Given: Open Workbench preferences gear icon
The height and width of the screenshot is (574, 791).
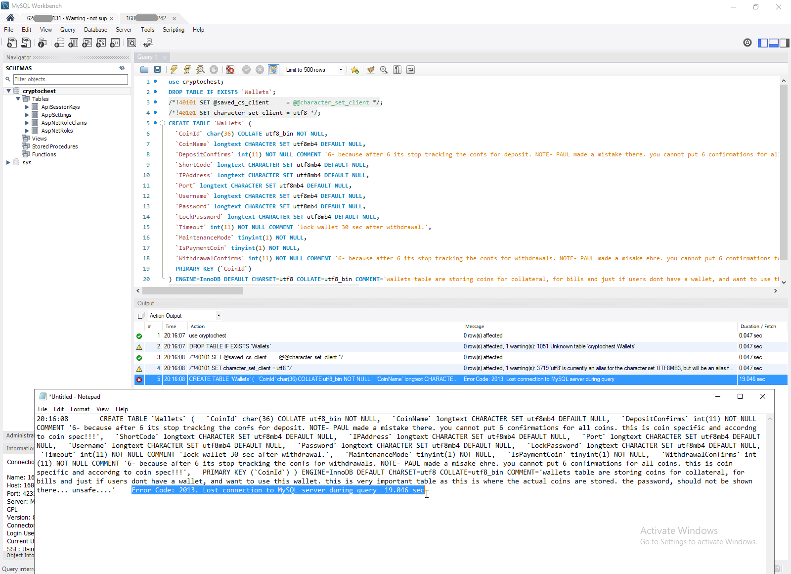Looking at the screenshot, I should pos(747,43).
